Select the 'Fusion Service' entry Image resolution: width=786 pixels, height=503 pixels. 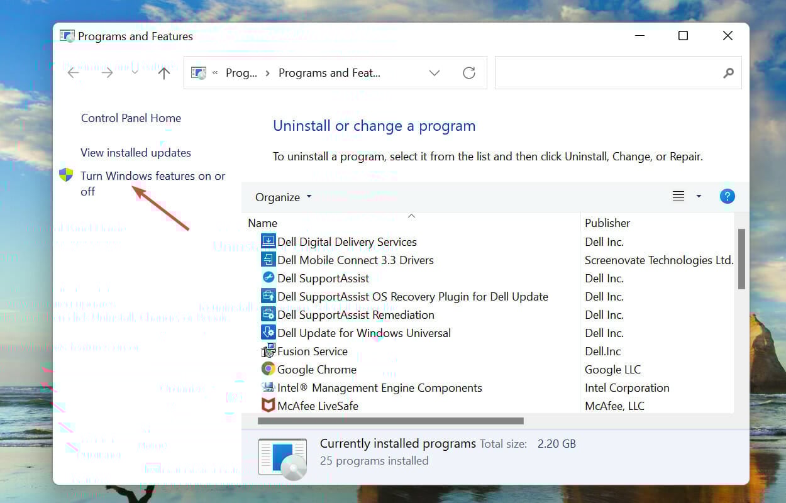[313, 351]
